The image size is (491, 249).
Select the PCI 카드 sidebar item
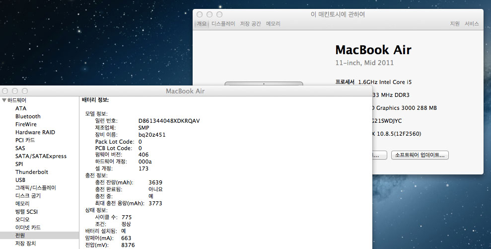(25, 140)
